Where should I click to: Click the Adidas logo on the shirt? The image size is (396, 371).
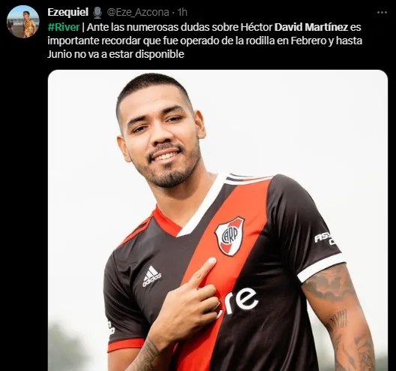(x=151, y=276)
